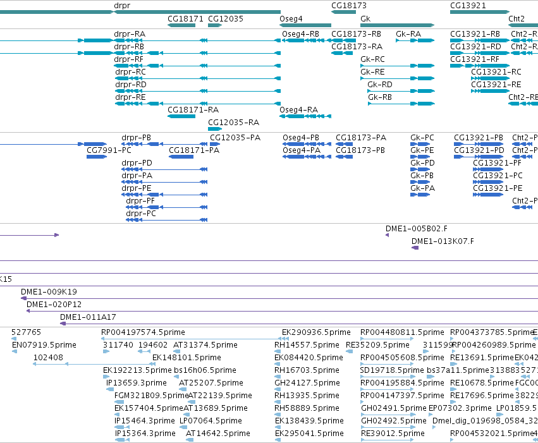Screen dimensions: 538x443
Task: Select the CG18173 gene label
Action: tap(348, 6)
